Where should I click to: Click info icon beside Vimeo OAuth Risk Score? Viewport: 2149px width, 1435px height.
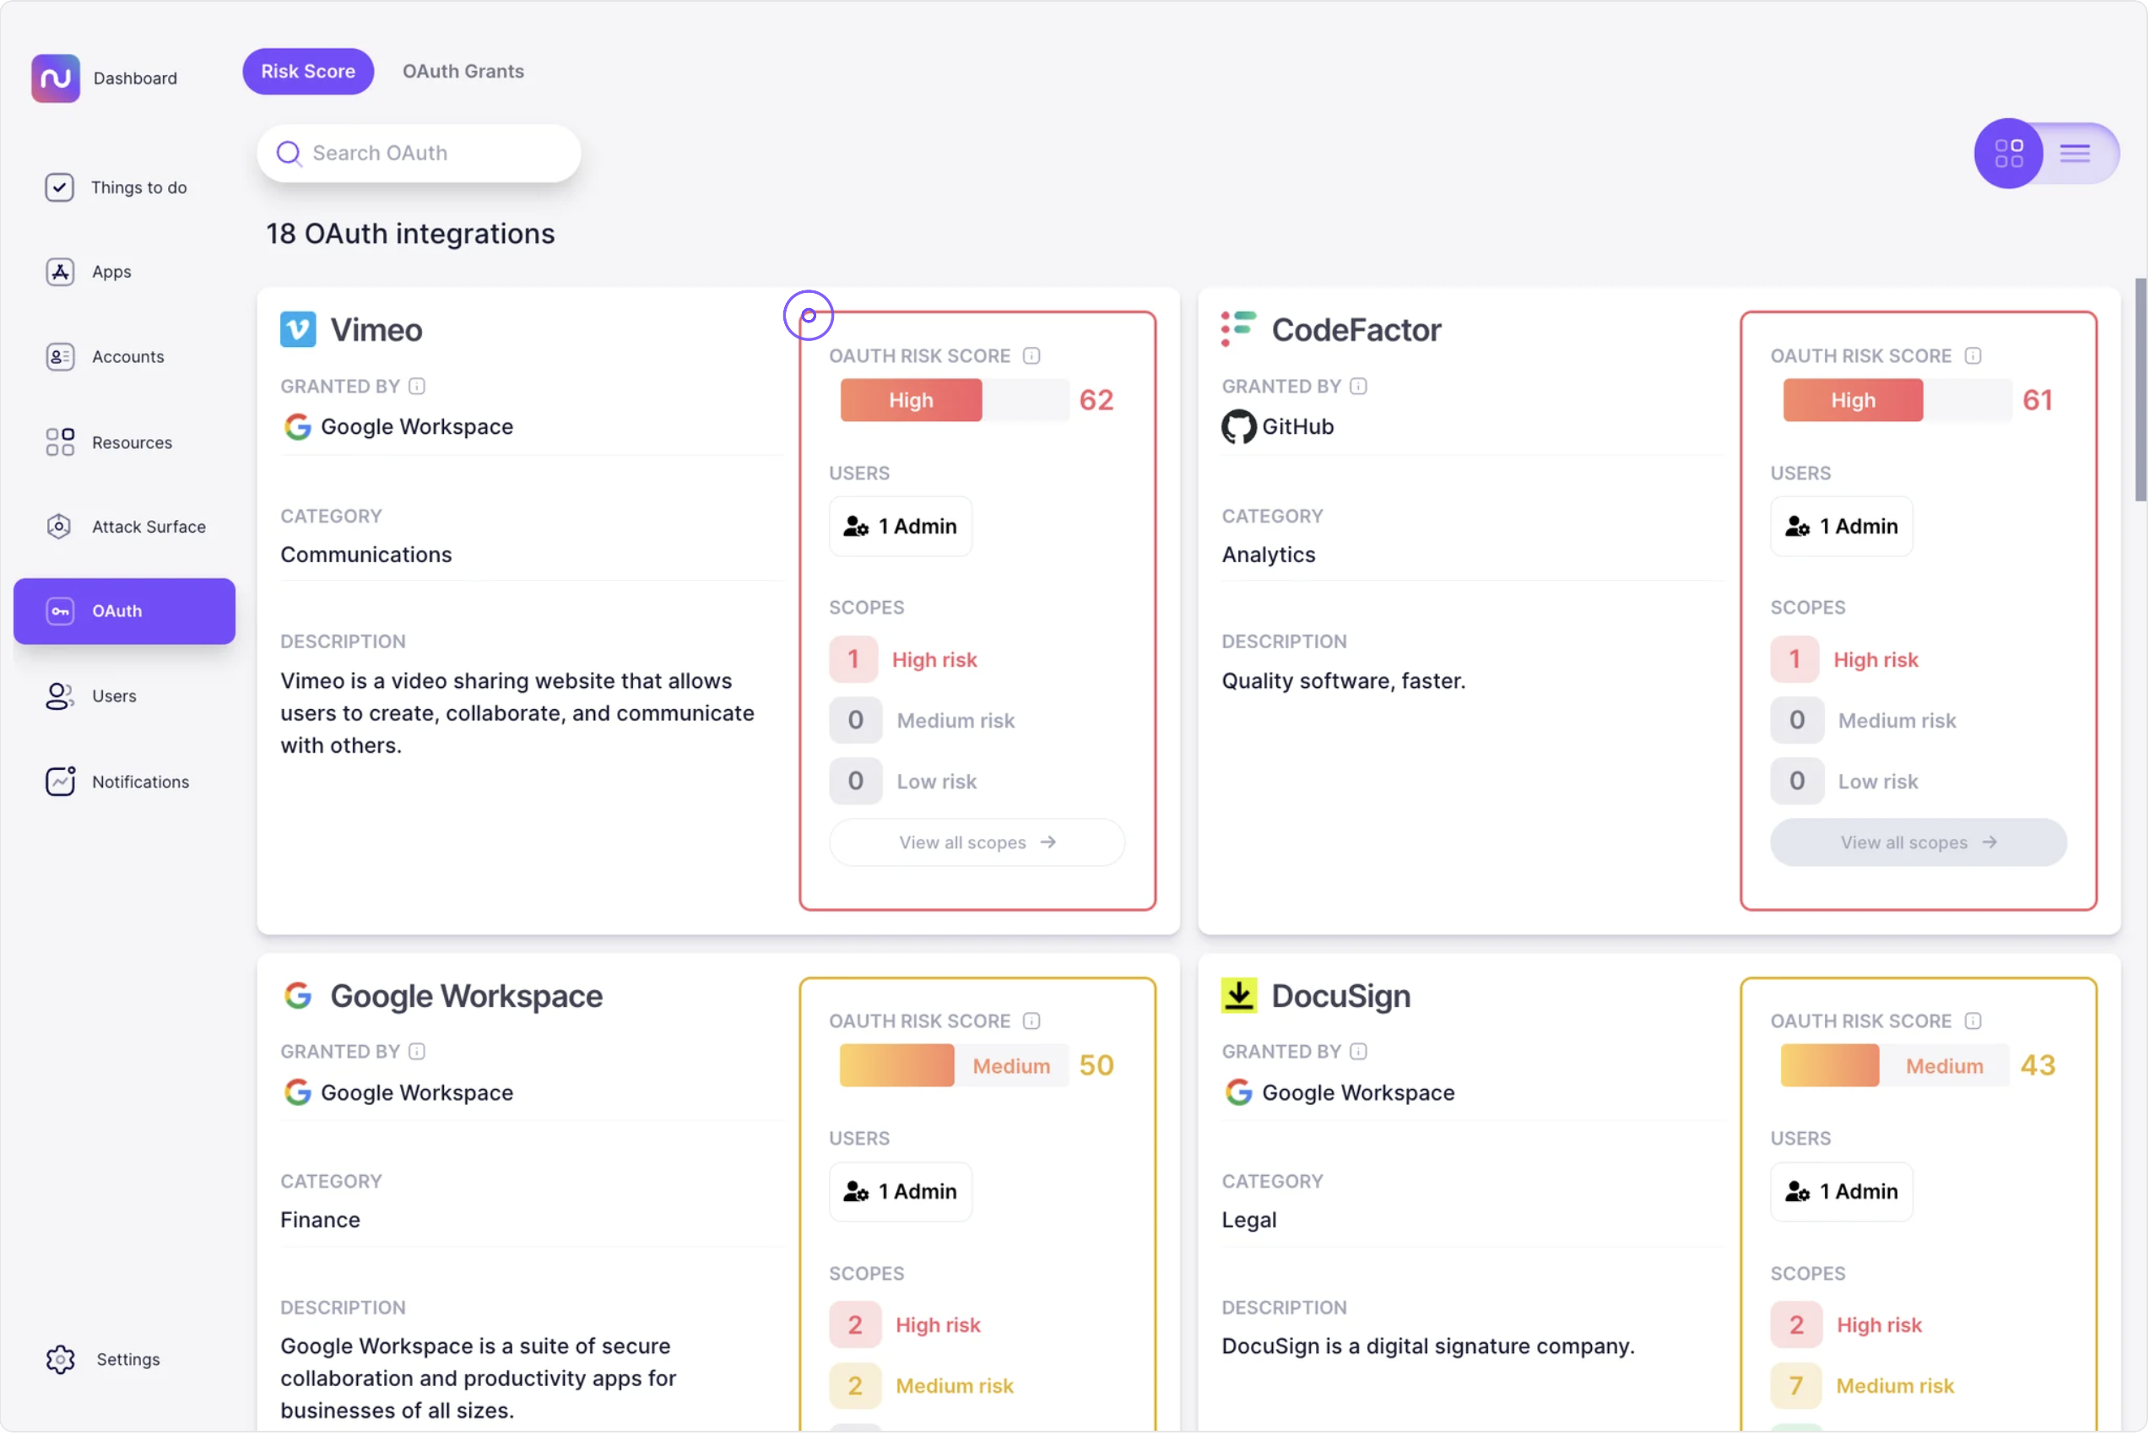point(1032,356)
